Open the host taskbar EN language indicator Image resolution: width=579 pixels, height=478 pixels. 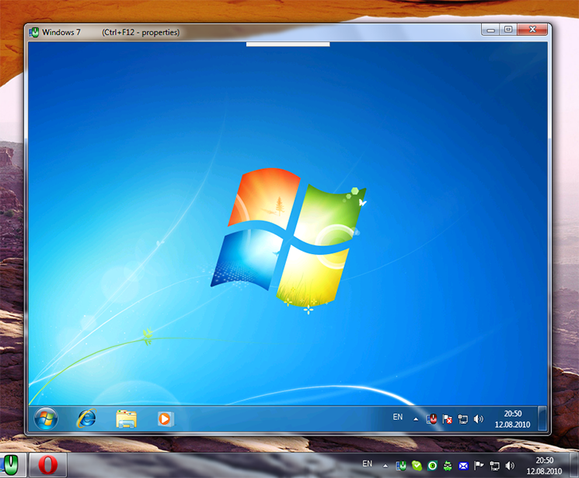pyautogui.click(x=367, y=464)
